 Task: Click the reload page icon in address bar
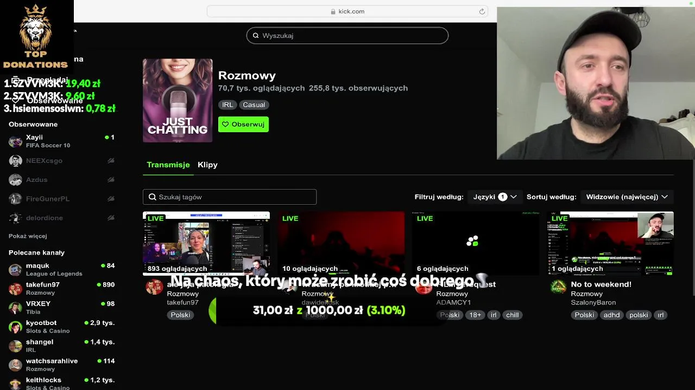(482, 11)
